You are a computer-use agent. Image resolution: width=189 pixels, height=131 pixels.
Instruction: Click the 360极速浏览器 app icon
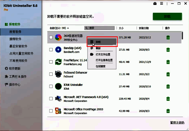point(58,37)
